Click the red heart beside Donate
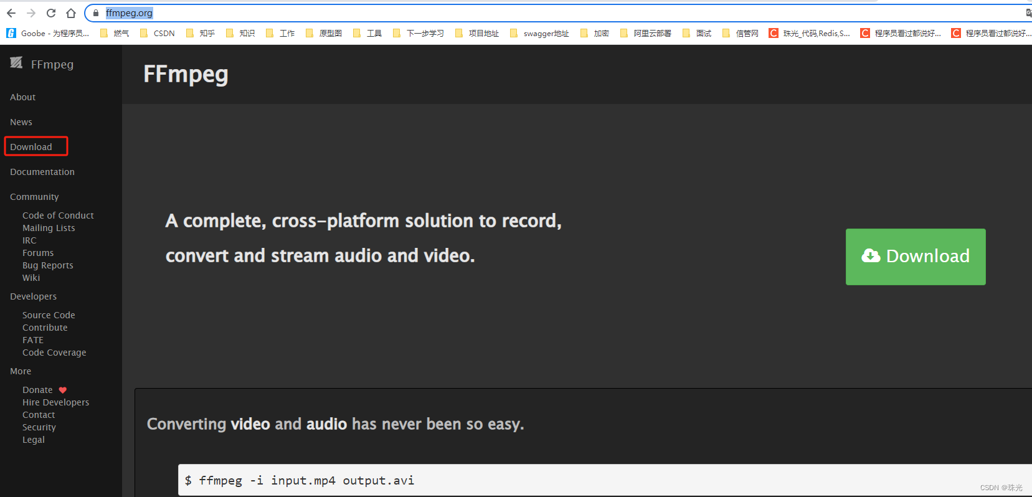 click(63, 391)
